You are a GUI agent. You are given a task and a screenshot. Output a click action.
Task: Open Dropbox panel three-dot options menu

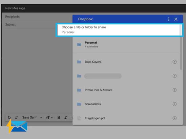169,19
